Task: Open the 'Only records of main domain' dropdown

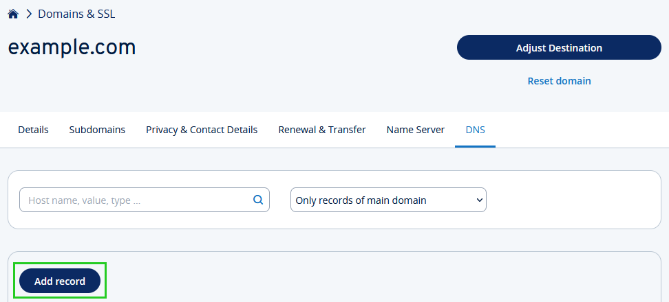Action: point(381,200)
